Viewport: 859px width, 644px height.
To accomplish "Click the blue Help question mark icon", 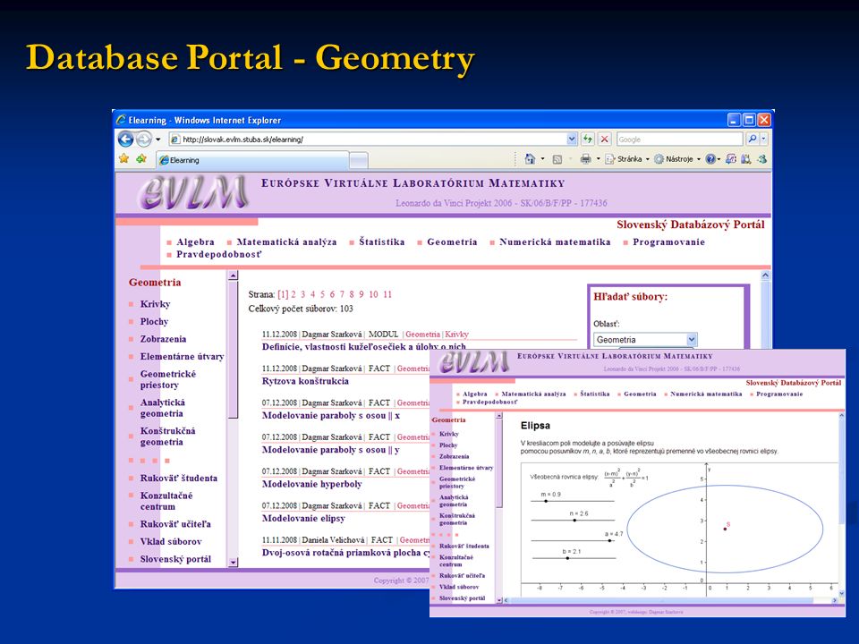I will [710, 159].
